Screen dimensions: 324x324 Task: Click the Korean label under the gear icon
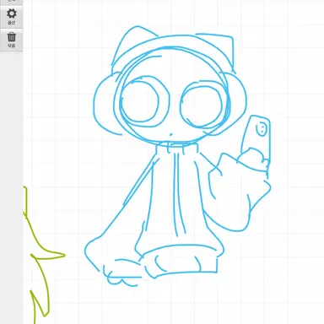click(11, 23)
